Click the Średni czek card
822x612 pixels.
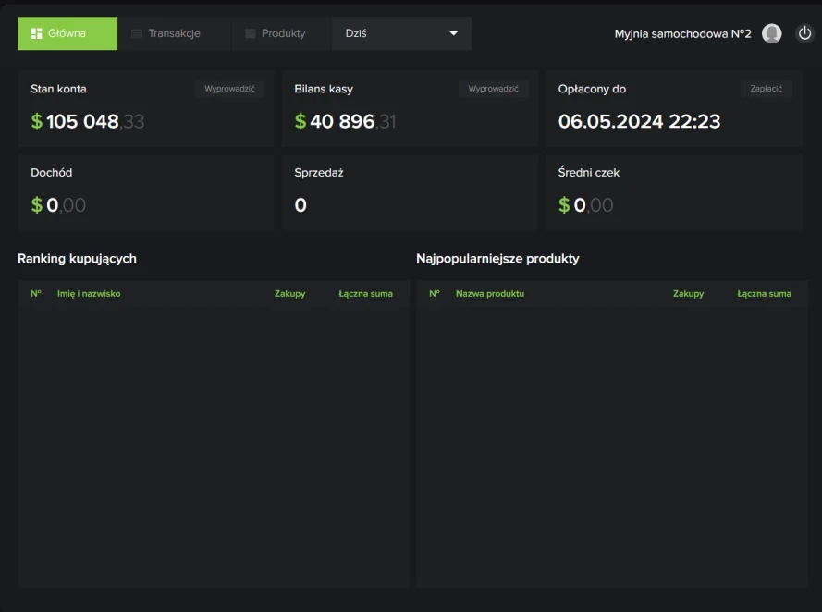click(672, 192)
